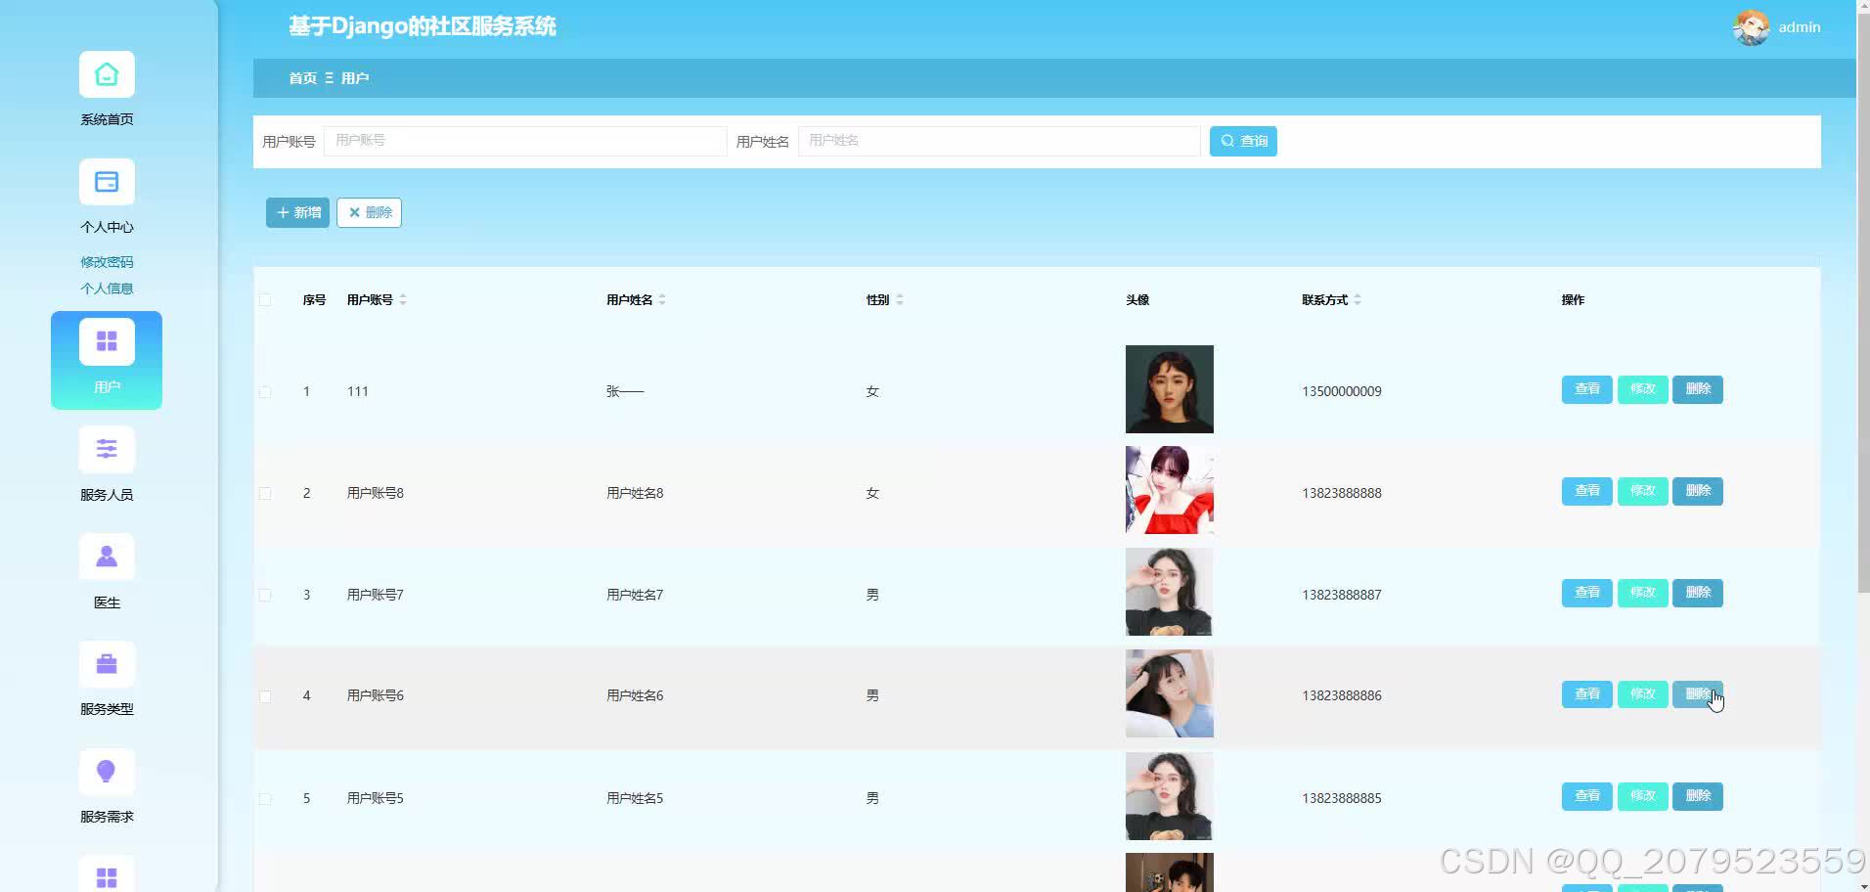
Task: Open the 服务类型 service type briefcase icon
Action: 106,663
